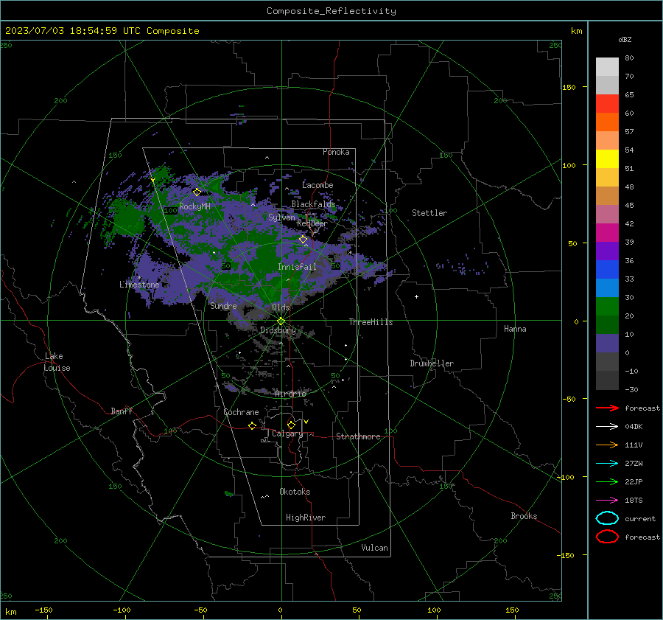Click the green 22JP arrow in legend
Screen dimensions: 663x620
pos(607,481)
